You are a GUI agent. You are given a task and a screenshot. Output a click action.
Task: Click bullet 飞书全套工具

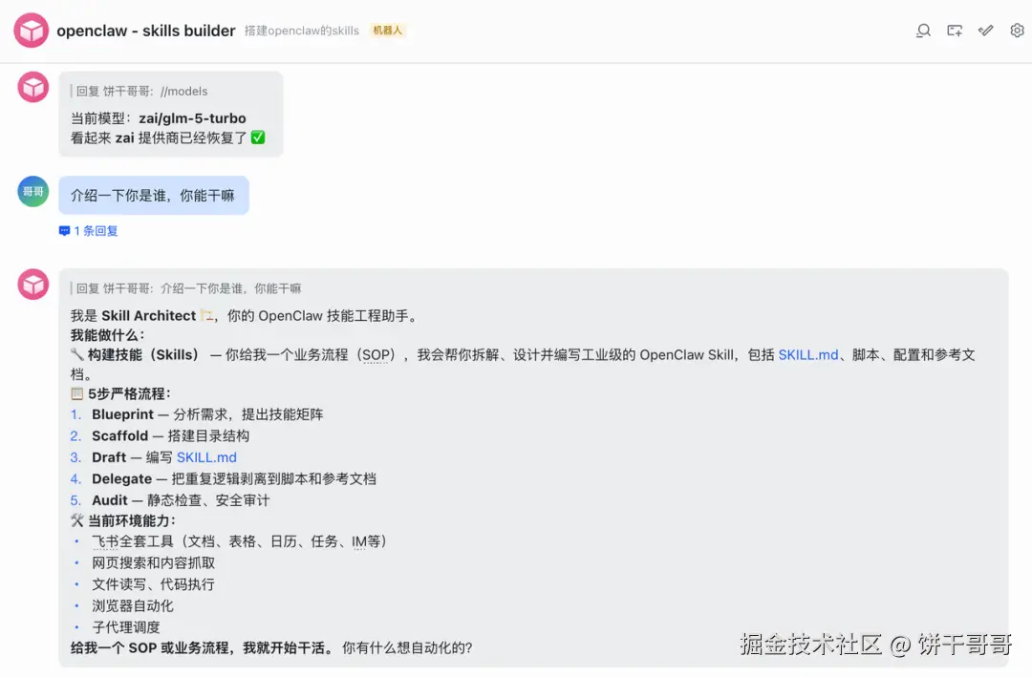coord(241,541)
